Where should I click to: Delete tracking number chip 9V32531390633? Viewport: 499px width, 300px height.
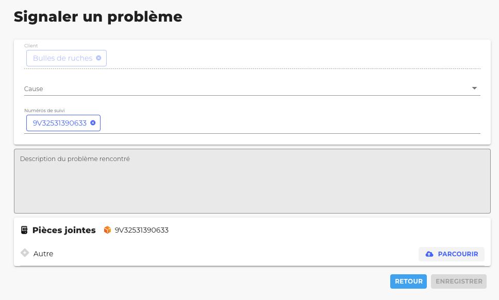(x=93, y=123)
